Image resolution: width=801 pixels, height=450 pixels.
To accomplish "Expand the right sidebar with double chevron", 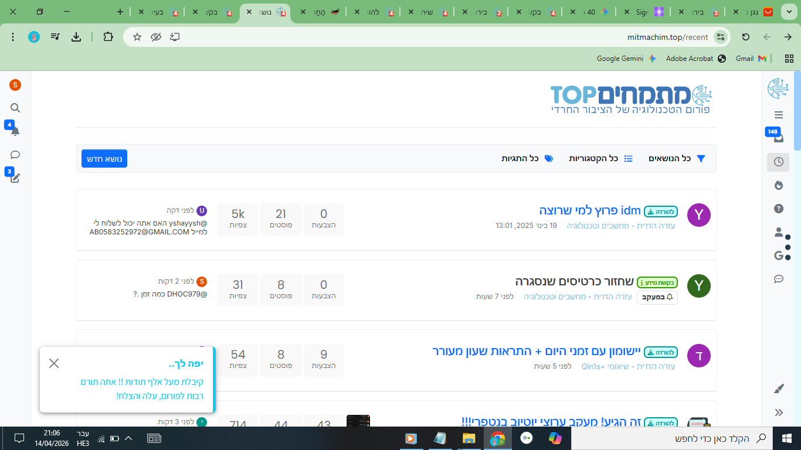I will (x=778, y=412).
